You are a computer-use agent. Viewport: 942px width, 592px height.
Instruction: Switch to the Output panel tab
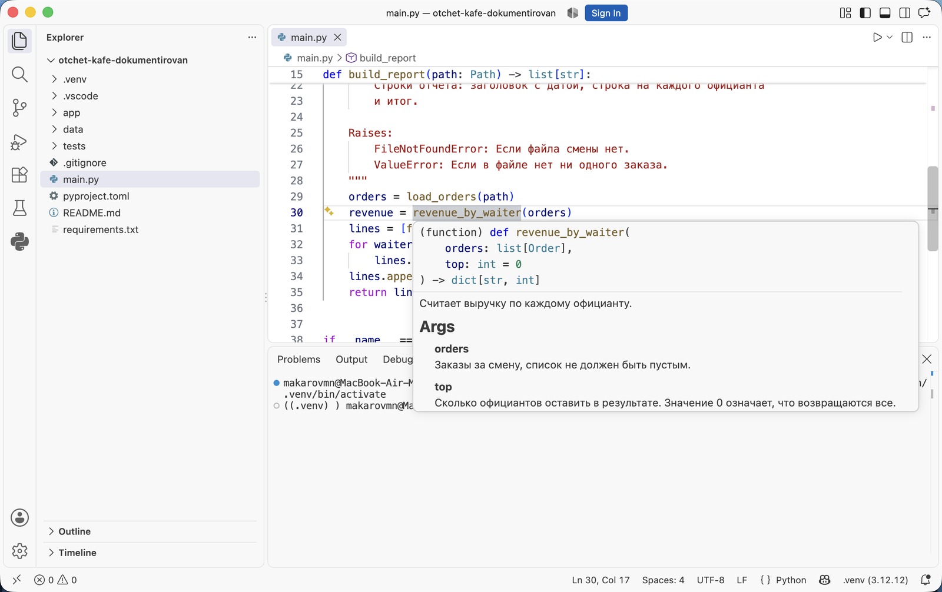[x=351, y=359]
